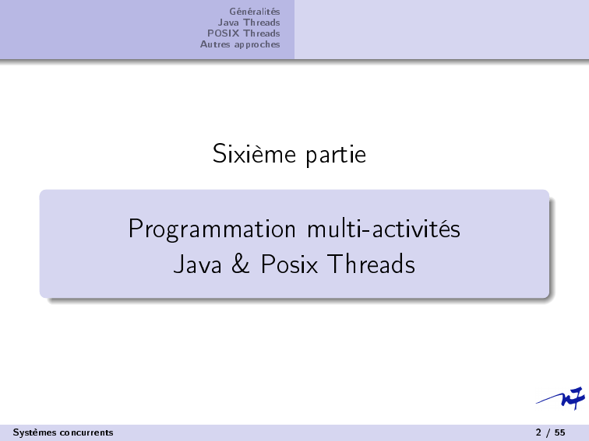Screen dimensions: 589x441
Task: Click the Java & Posix Threads subtitle
Action: (294, 265)
